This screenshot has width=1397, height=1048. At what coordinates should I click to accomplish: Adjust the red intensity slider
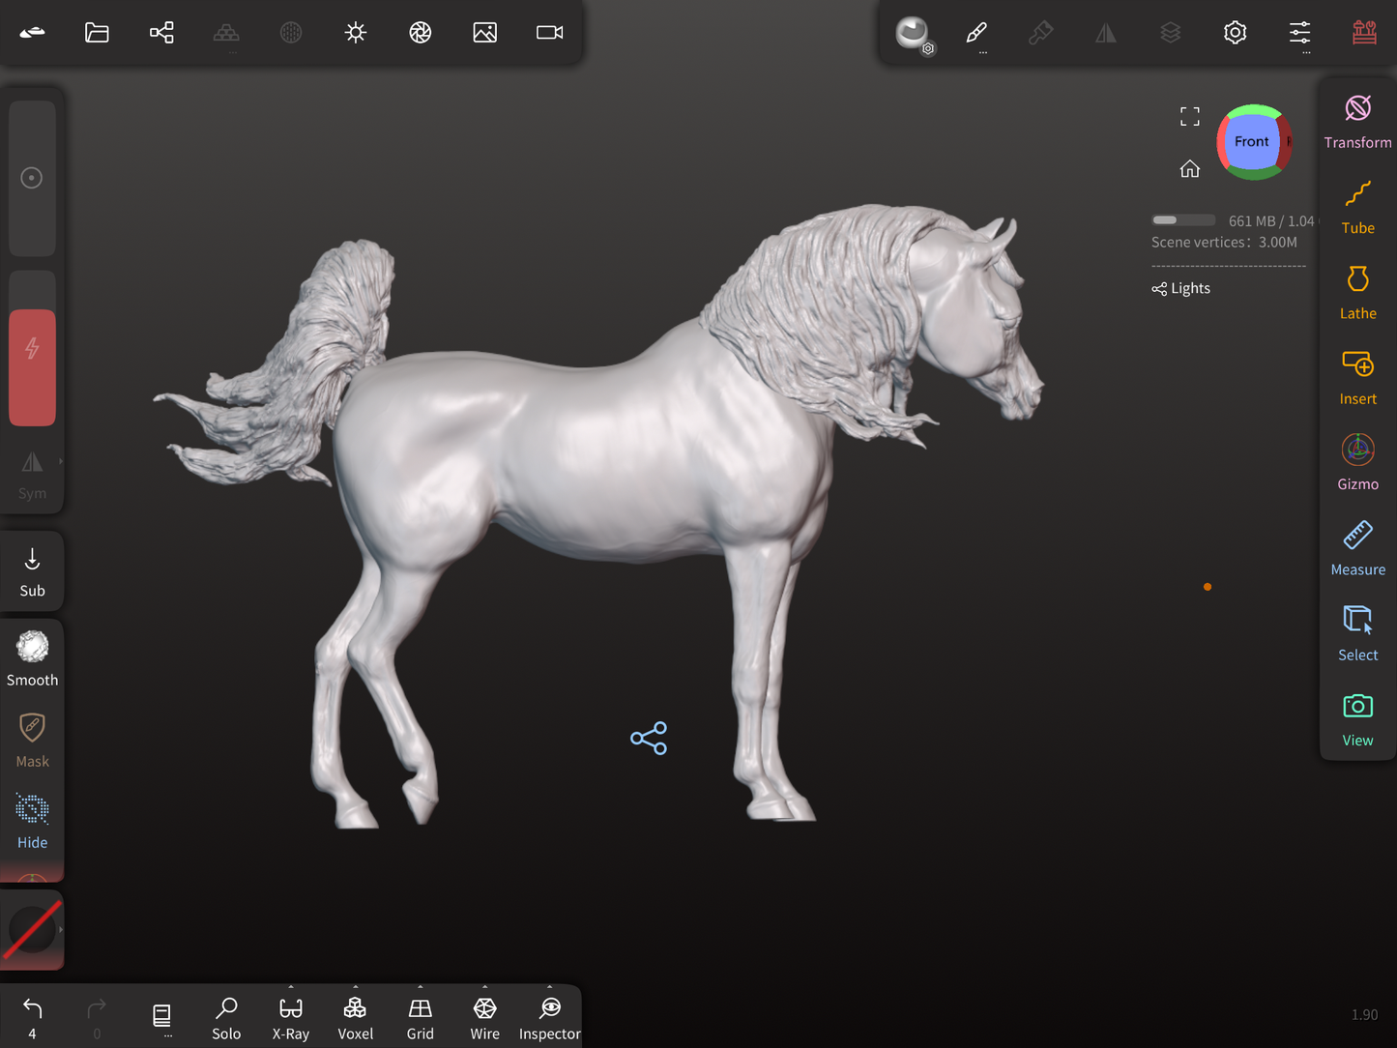(32, 367)
